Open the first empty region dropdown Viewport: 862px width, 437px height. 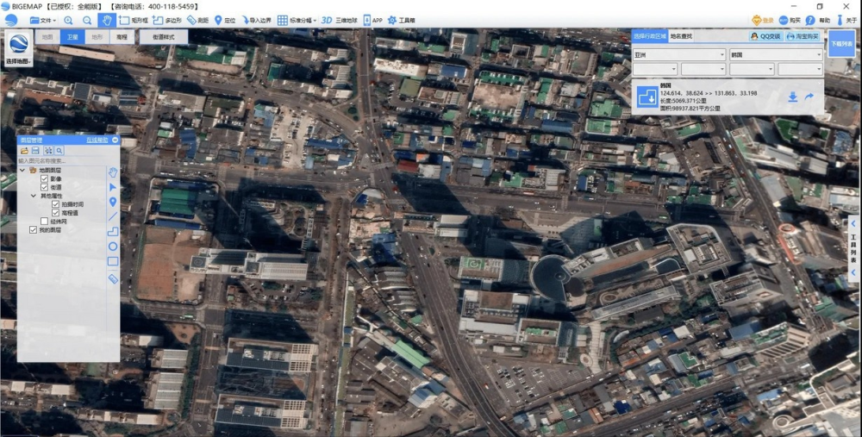click(655, 69)
